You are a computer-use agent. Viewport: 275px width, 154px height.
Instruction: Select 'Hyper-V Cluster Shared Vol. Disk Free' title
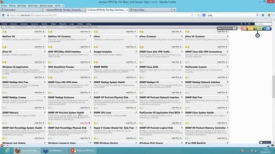[x=113, y=128]
